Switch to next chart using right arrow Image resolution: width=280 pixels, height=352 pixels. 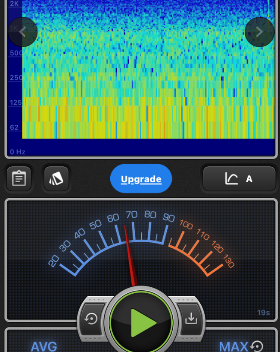click(x=259, y=32)
